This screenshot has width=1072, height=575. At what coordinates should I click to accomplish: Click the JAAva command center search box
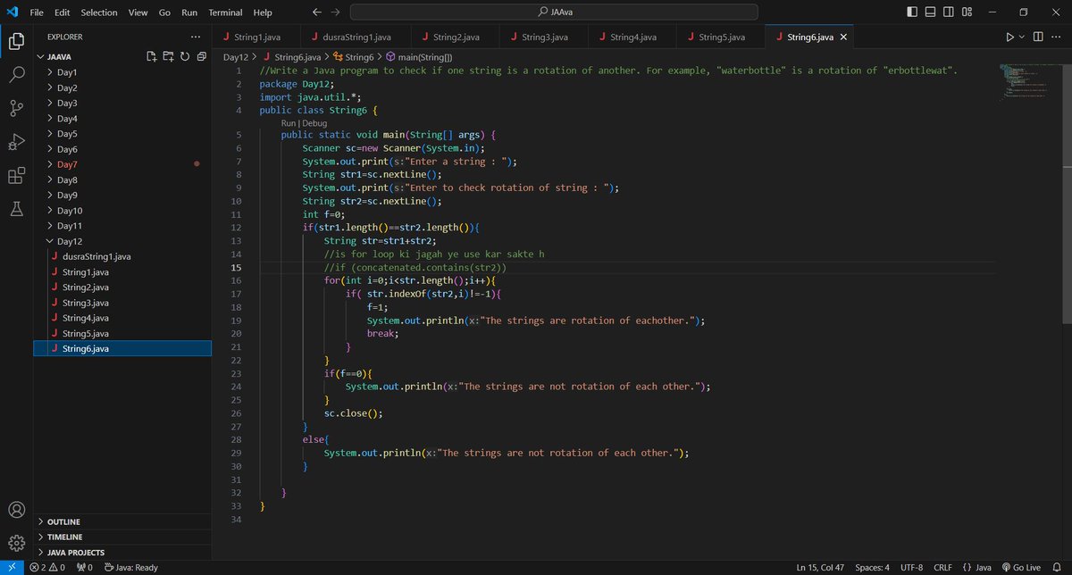(x=554, y=12)
